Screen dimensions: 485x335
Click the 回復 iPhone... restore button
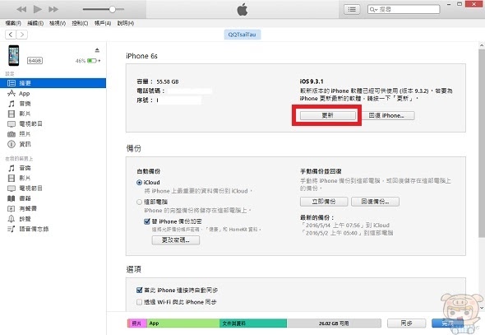pos(387,115)
